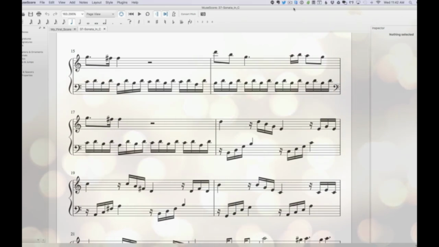Toggle the Concert Pitch button
Screen dimensions: 439x247
189,14
